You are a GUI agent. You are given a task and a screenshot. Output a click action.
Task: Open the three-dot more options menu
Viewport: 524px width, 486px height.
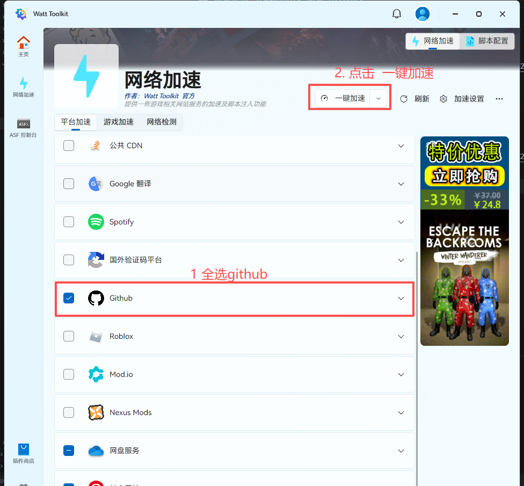(499, 99)
